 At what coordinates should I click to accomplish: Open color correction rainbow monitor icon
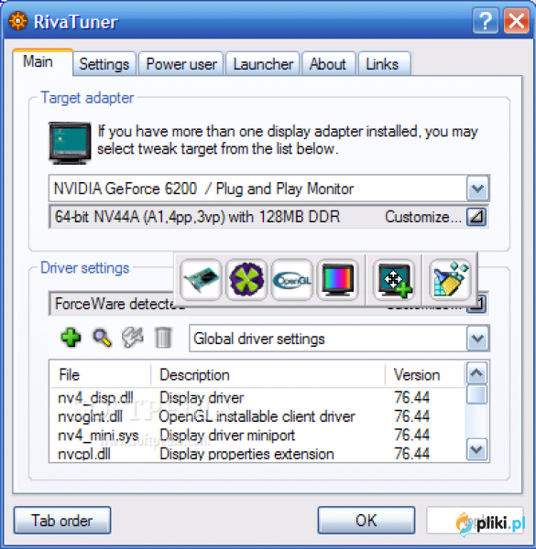tap(337, 279)
